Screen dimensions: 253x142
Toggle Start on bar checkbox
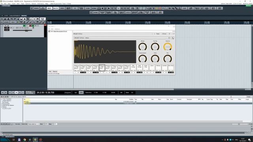pos(21,124)
